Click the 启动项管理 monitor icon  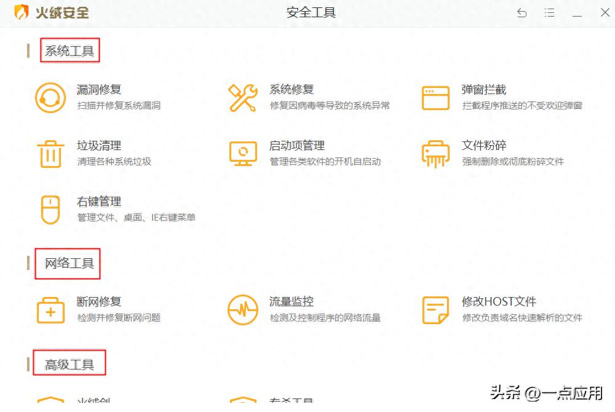(x=242, y=154)
